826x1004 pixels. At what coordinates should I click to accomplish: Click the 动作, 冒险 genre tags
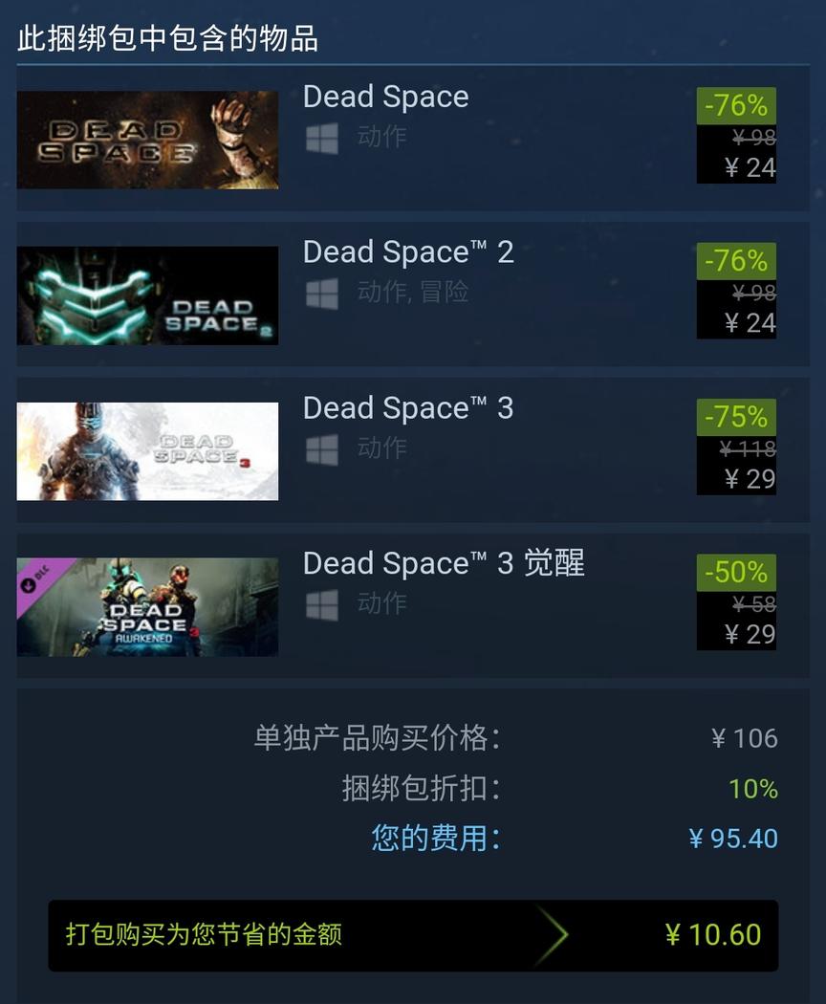point(413,292)
